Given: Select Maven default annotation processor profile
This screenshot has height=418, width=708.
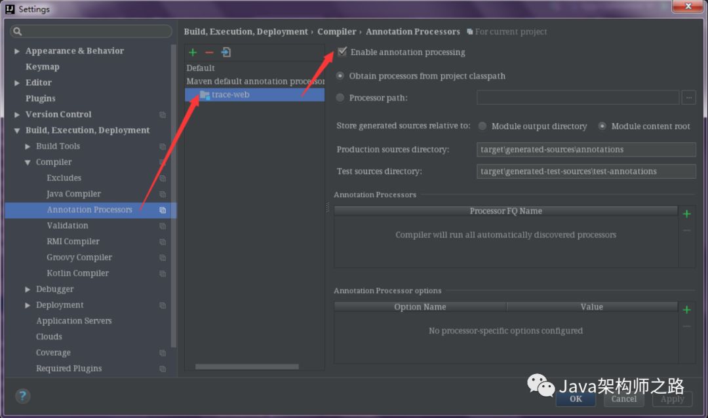Looking at the screenshot, I should (x=254, y=81).
